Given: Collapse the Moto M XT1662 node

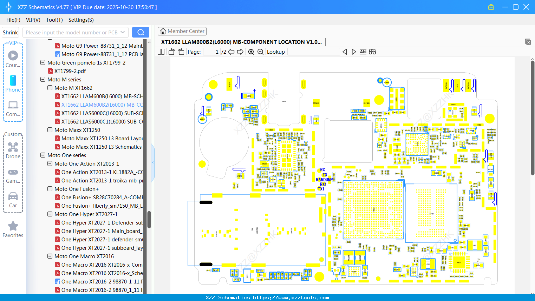Looking at the screenshot, I should pos(50,88).
